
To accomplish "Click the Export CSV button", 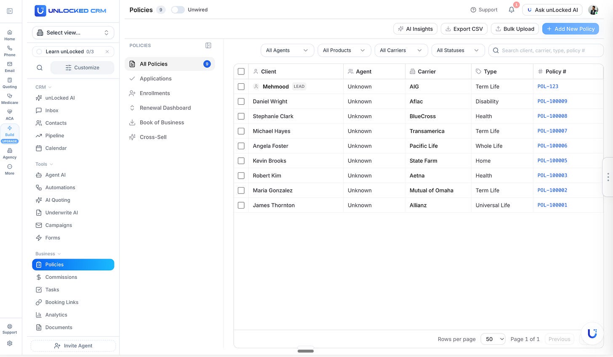I will point(464,29).
